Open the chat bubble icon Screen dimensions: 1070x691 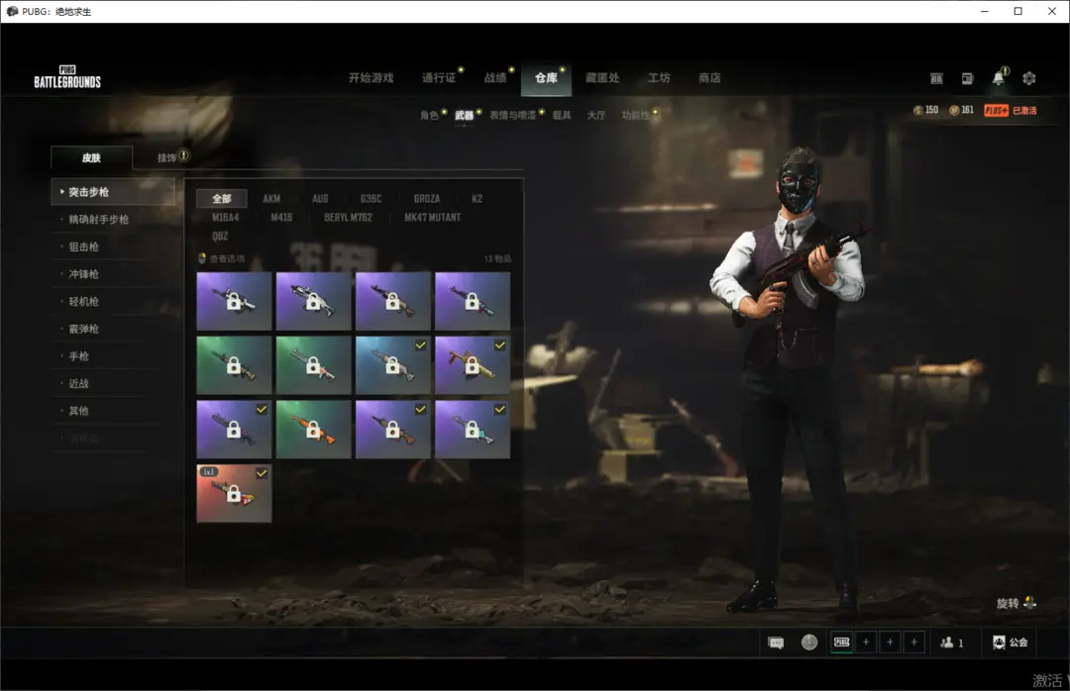[x=776, y=642]
